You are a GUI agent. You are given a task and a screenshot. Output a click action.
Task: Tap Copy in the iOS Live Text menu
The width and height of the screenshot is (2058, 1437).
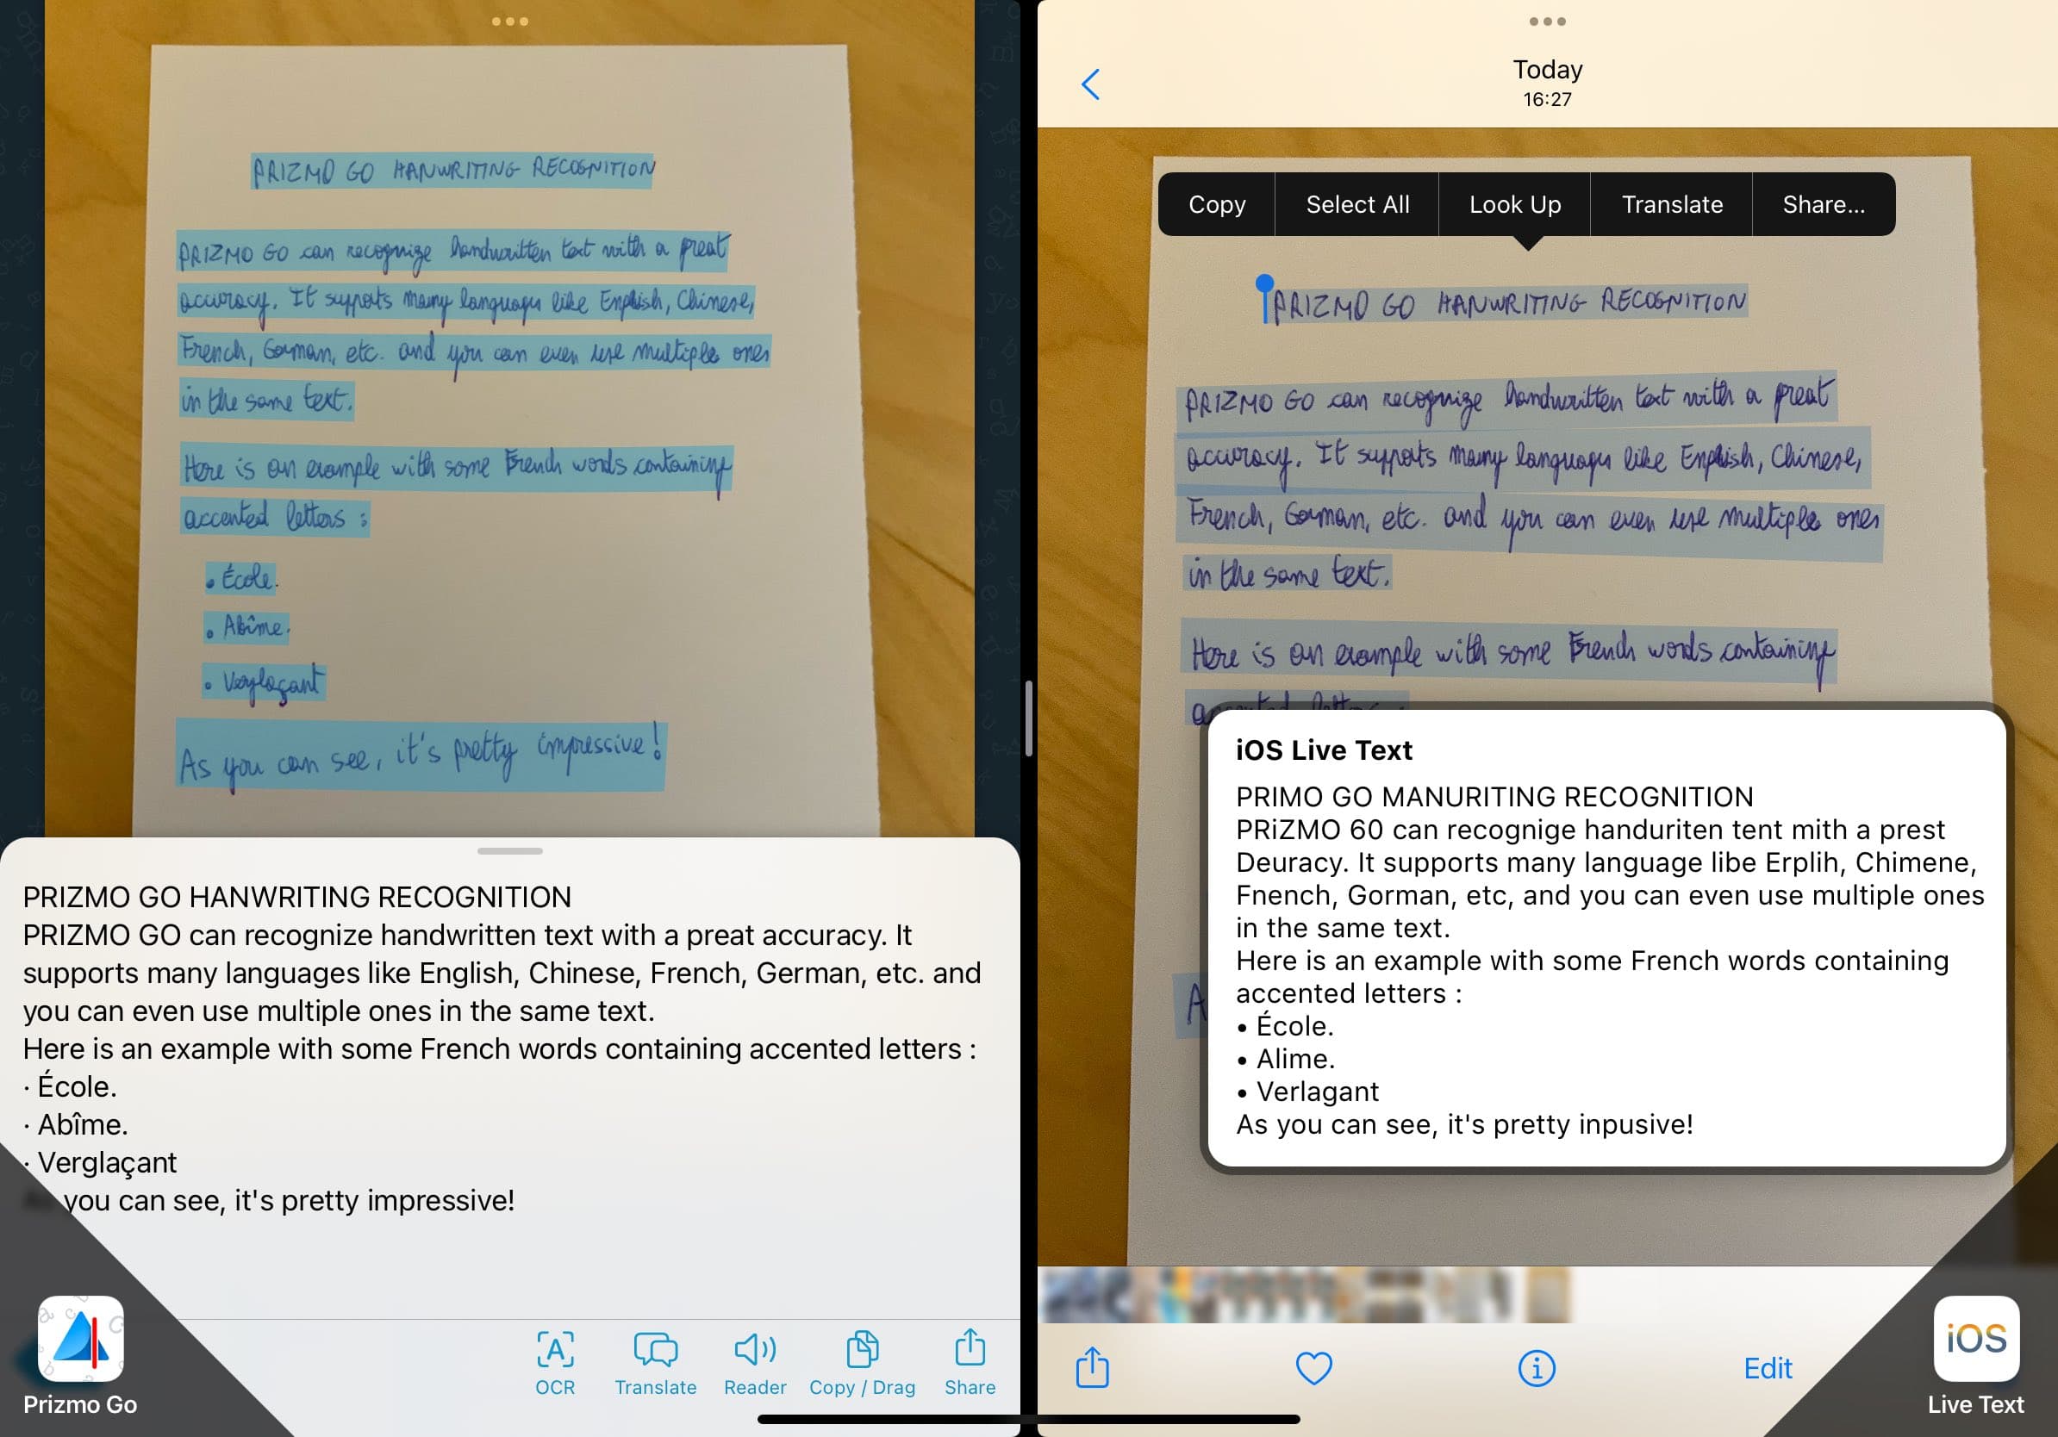click(1219, 205)
